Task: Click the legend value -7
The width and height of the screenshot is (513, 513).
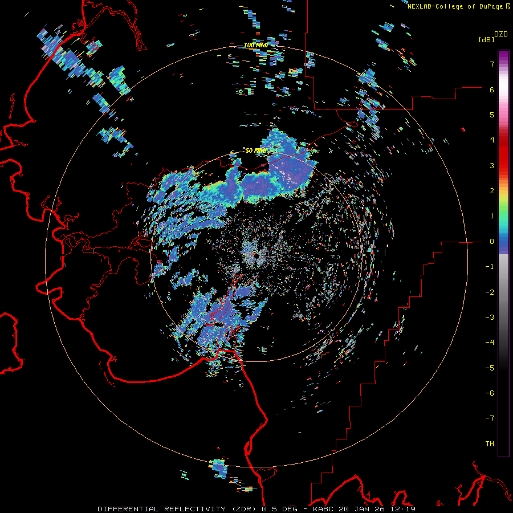Action: point(490,418)
